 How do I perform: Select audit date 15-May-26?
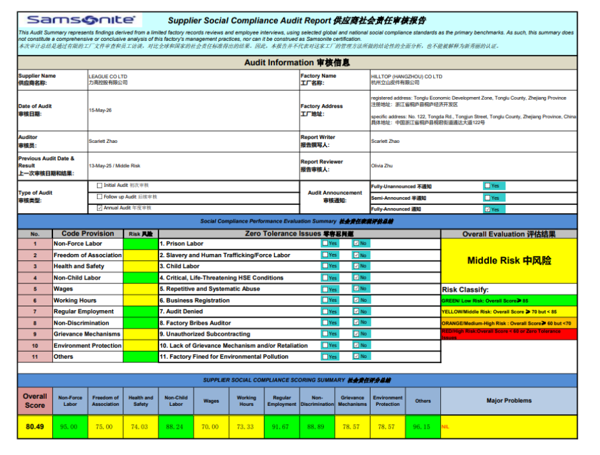(100, 110)
